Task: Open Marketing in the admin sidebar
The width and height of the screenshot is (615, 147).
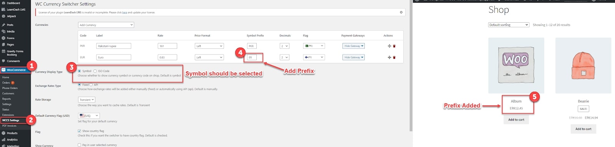Action: (13, 145)
